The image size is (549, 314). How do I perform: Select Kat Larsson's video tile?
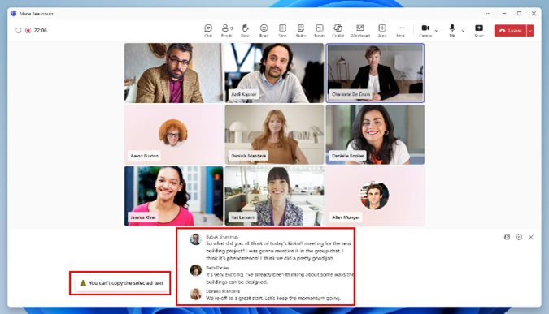[274, 196]
